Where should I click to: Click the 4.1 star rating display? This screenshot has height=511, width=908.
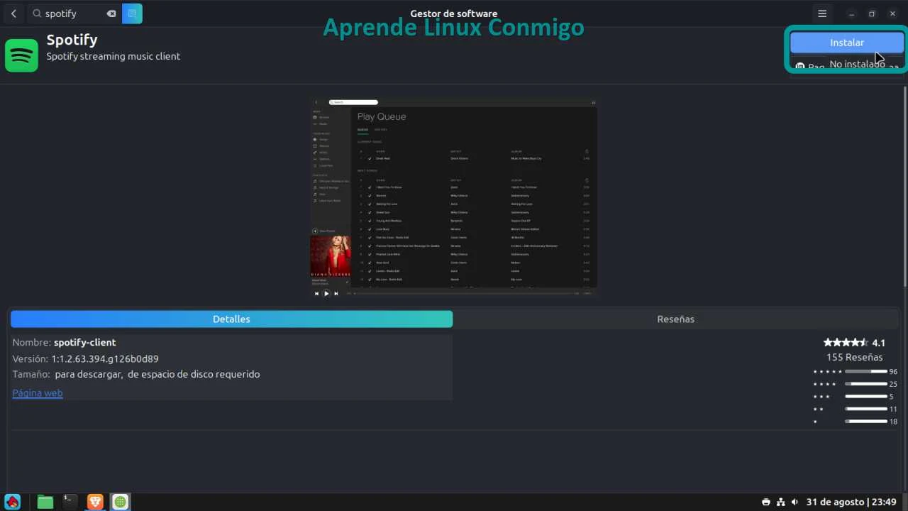coord(854,343)
